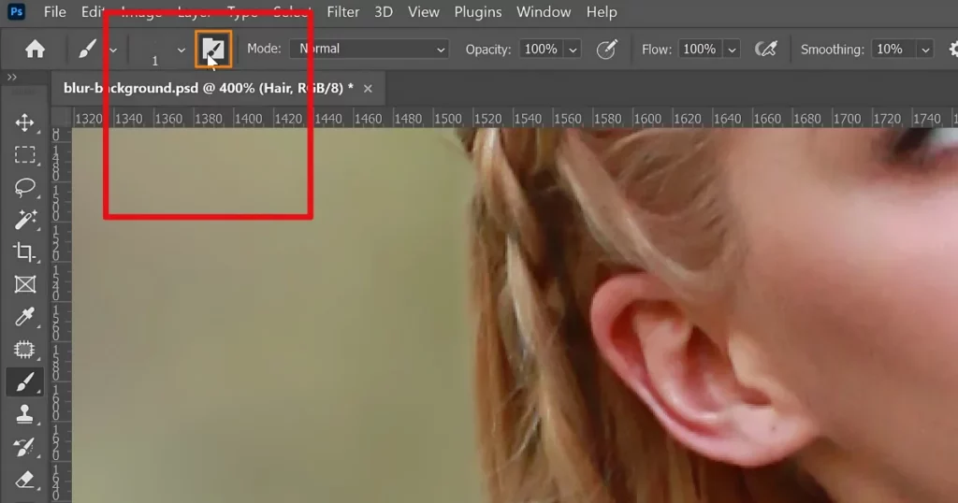958x503 pixels.
Task: Open the 3D menu
Action: coord(383,12)
